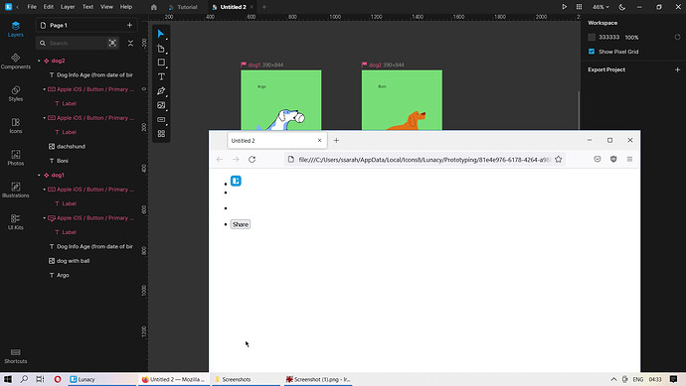Open the component grid tool
Screen dimensions: 686x386
pyautogui.click(x=161, y=134)
